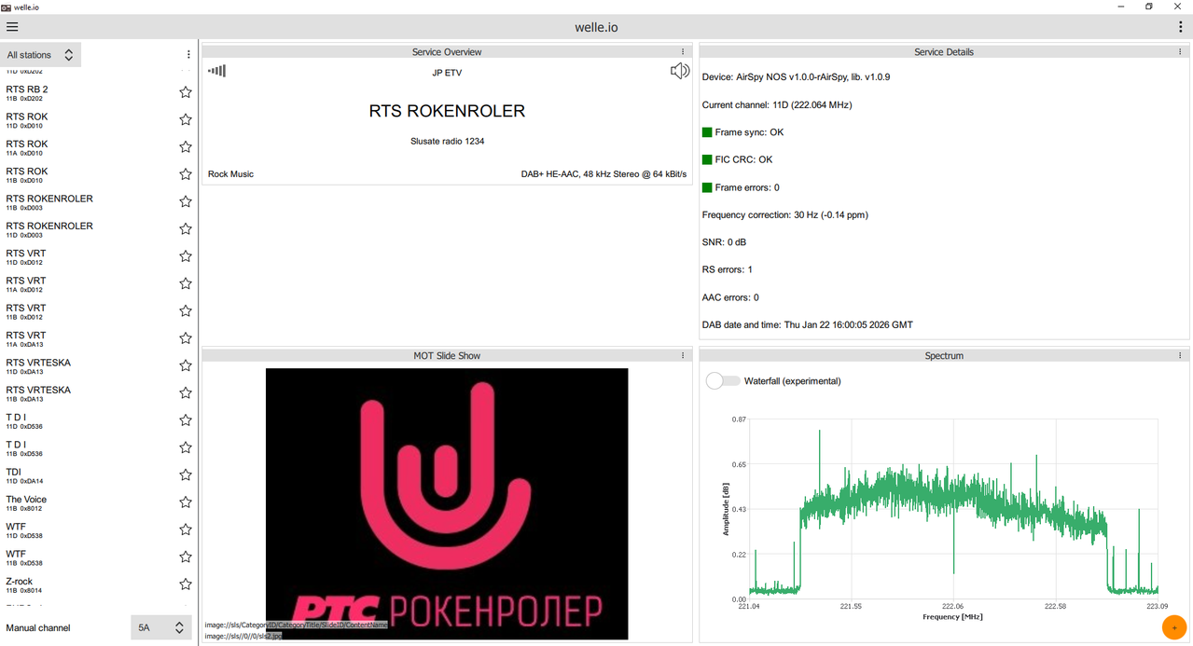This screenshot has height=646, width=1193.
Task: Click the Service Details panel header
Action: point(944,52)
